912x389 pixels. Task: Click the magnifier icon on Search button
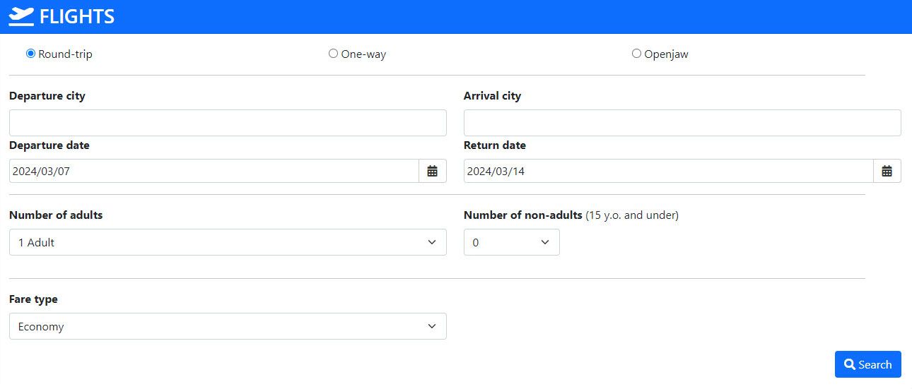pyautogui.click(x=850, y=364)
